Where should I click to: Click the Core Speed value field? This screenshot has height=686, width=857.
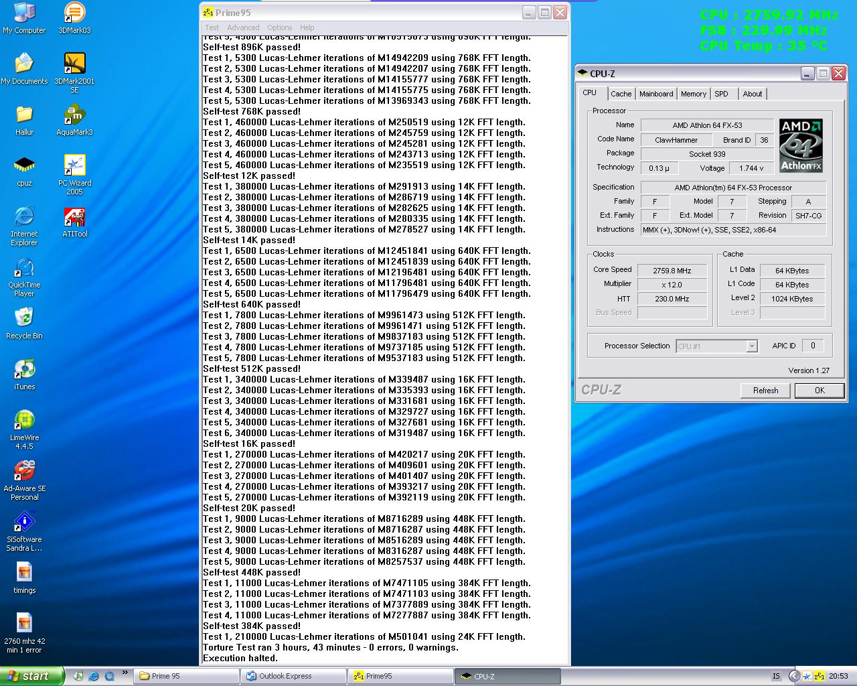pyautogui.click(x=672, y=271)
